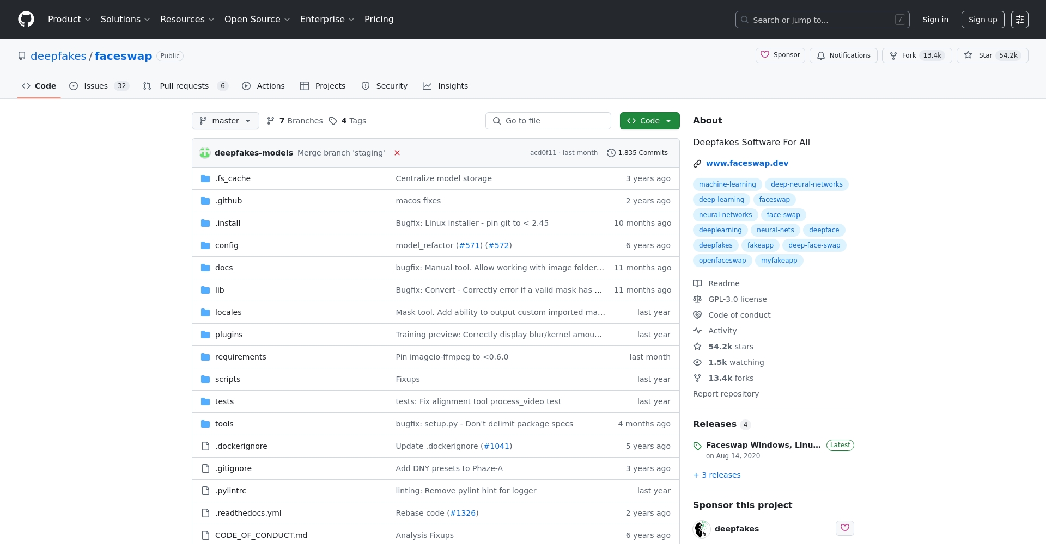1046x544 pixels.
Task: Open the .fs_cache folder icon
Action: 205,178
